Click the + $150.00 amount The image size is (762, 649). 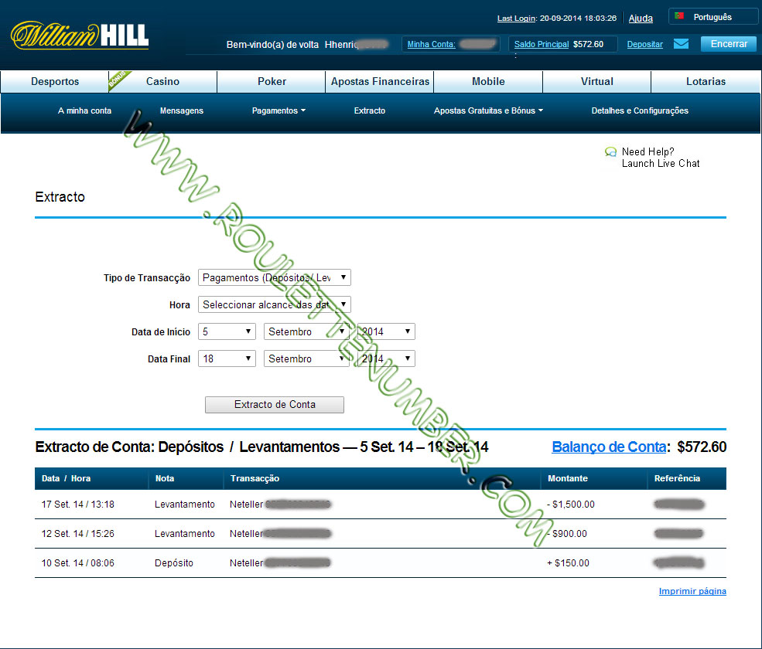(x=568, y=563)
